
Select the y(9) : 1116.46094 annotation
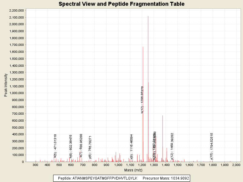coord(132,147)
